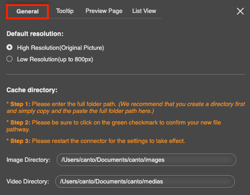Focus the Video Directory path field
Screen dimensions: 250x195
tap(145, 181)
